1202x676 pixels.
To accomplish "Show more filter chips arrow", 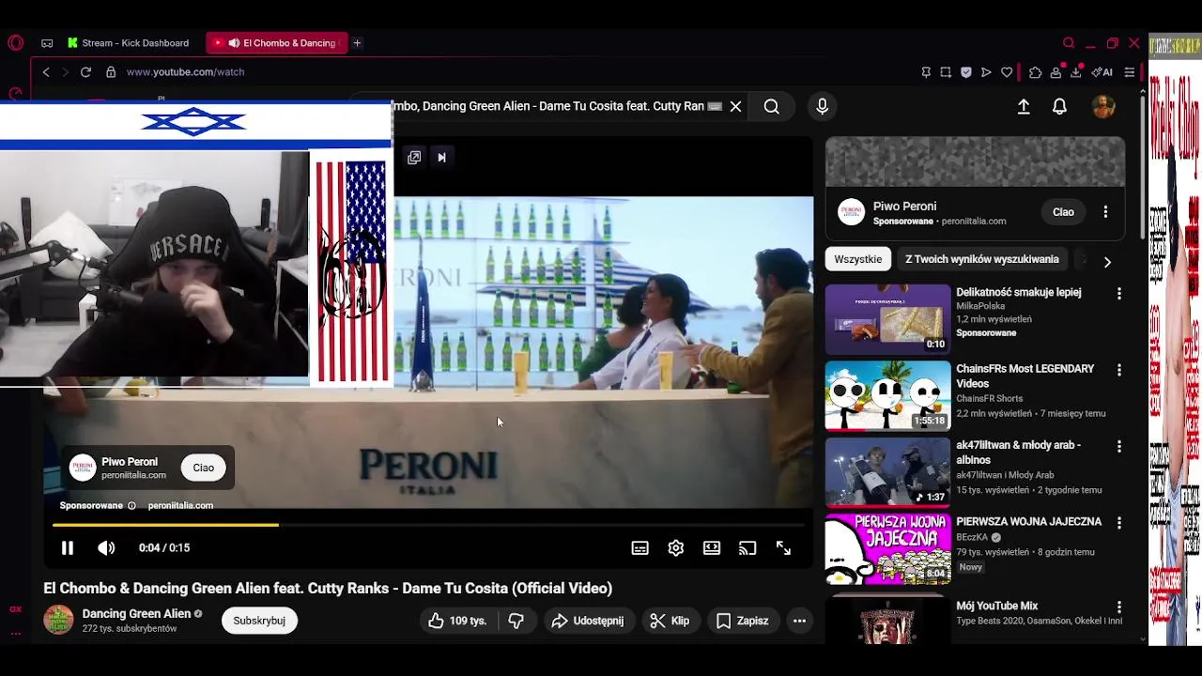I will click(x=1107, y=262).
